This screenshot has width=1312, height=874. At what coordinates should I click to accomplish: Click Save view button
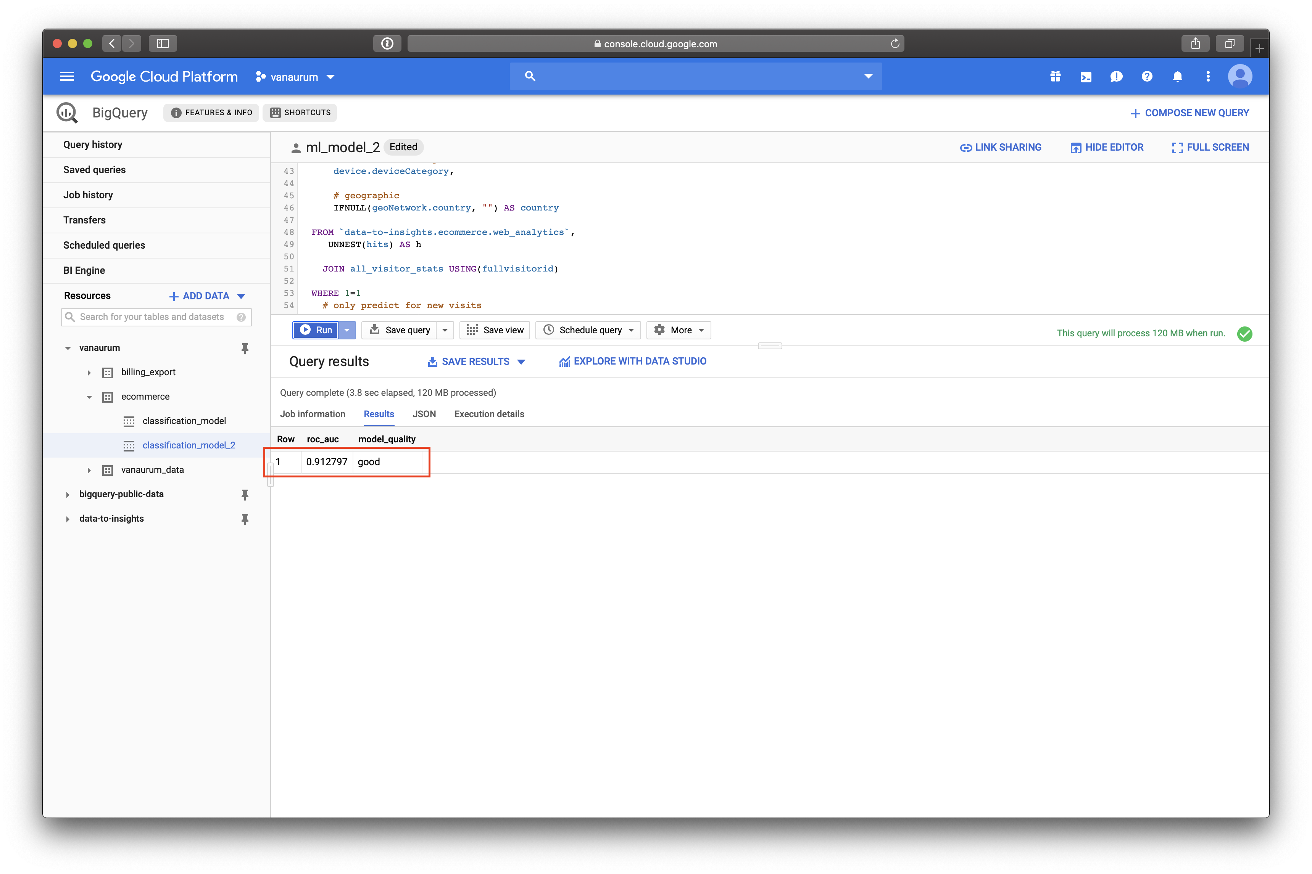pos(495,330)
